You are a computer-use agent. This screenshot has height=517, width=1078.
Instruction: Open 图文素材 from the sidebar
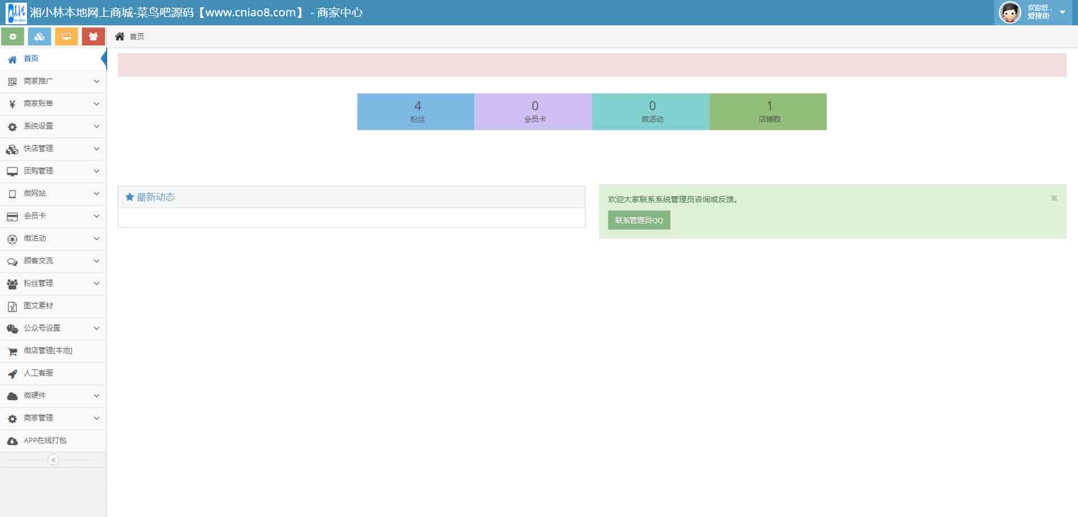pos(38,306)
